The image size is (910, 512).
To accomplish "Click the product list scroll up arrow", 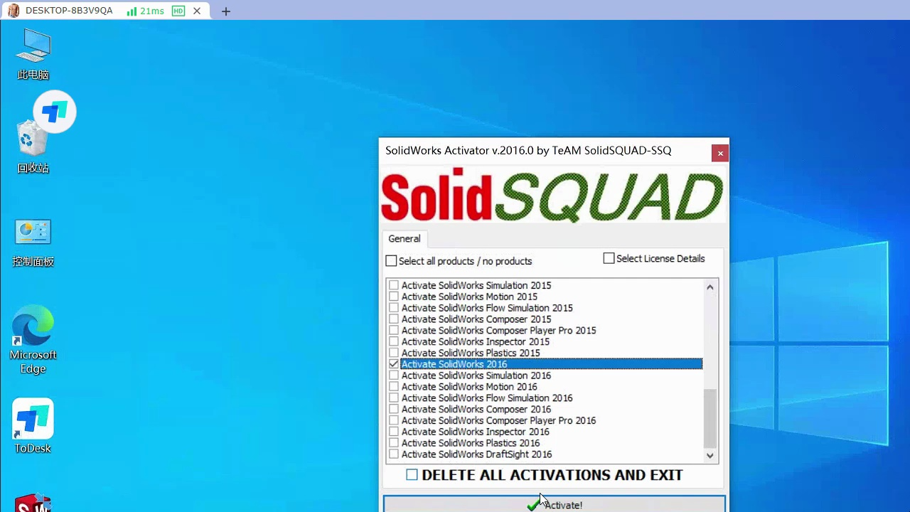I will (x=710, y=287).
